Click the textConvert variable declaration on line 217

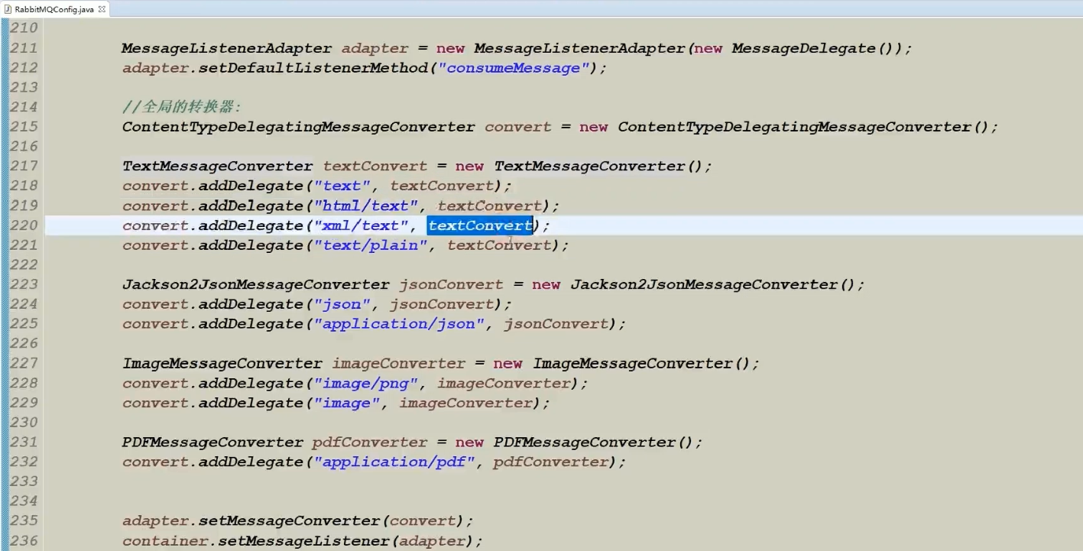375,166
